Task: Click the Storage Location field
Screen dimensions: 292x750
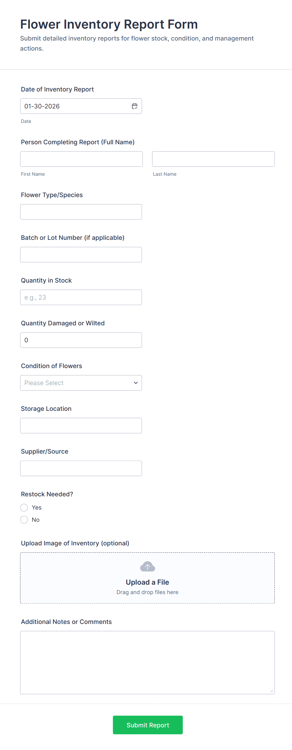Action: coord(81,425)
